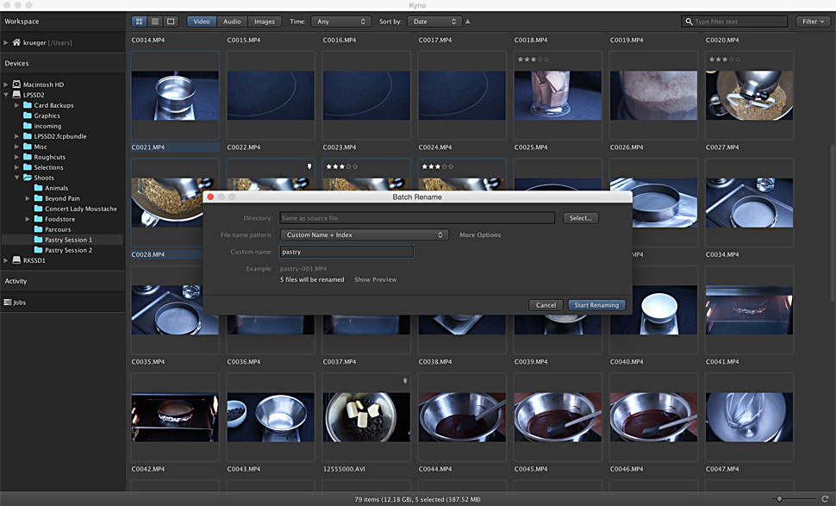This screenshot has width=836, height=506.
Task: Open the Sort by Date dropdown
Action: tap(435, 22)
